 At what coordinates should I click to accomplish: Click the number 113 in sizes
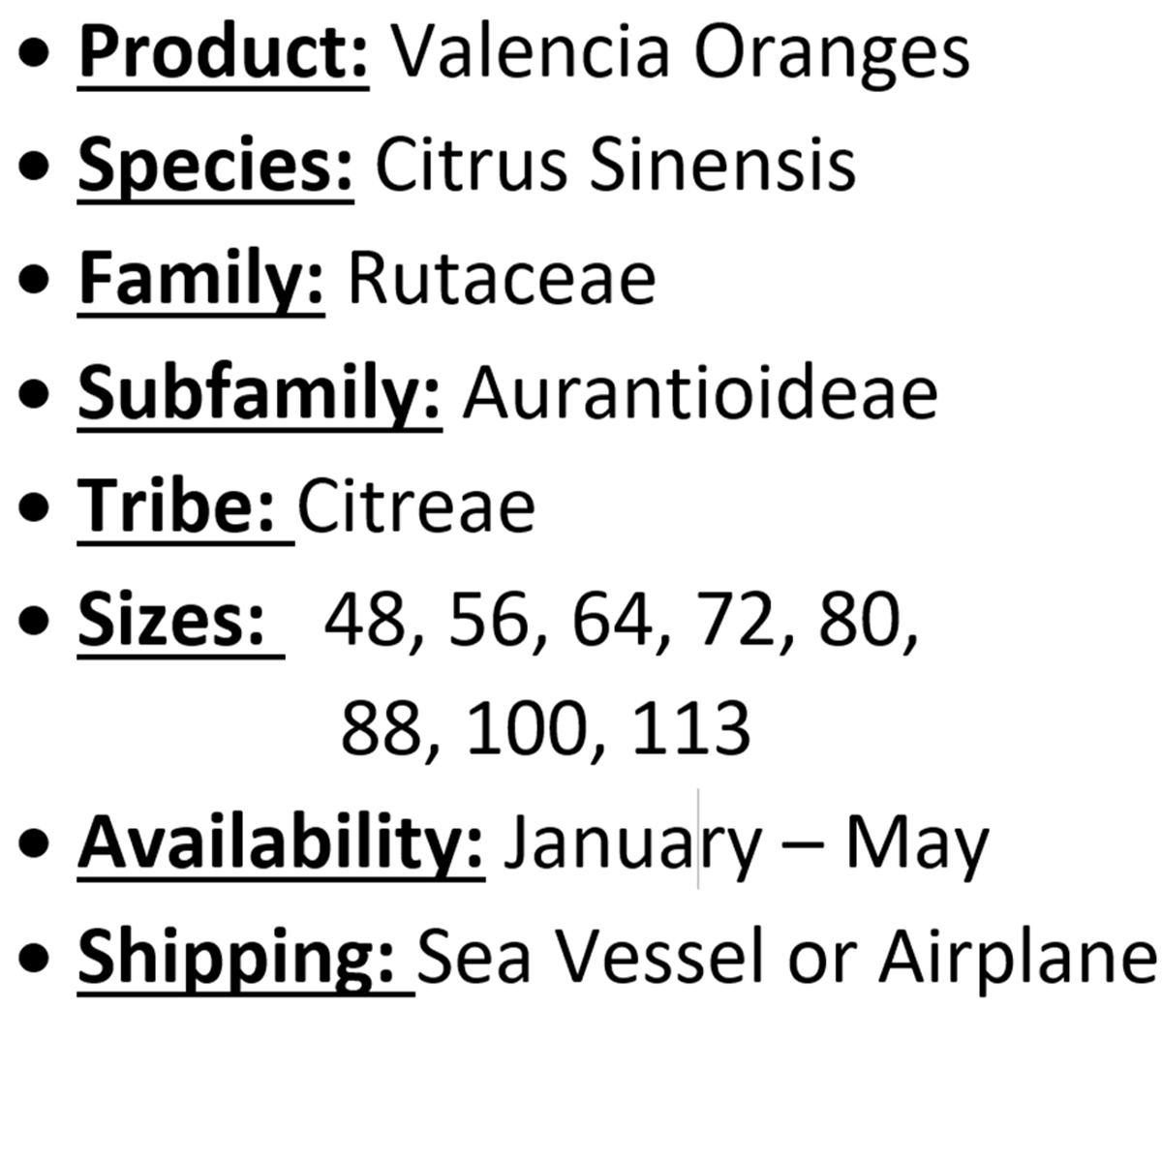pyautogui.click(x=690, y=728)
